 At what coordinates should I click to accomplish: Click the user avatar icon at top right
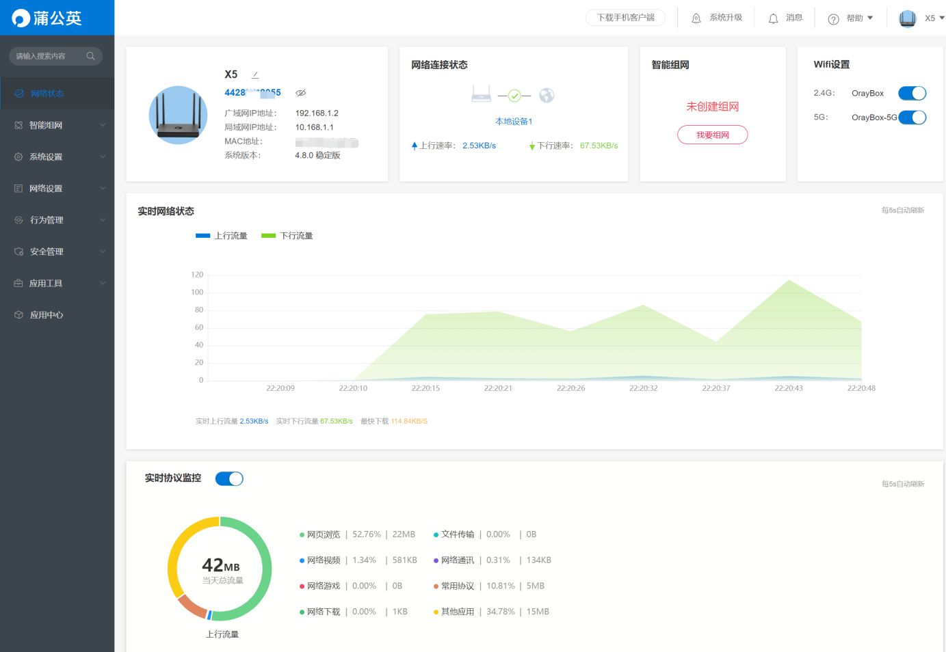tap(907, 18)
